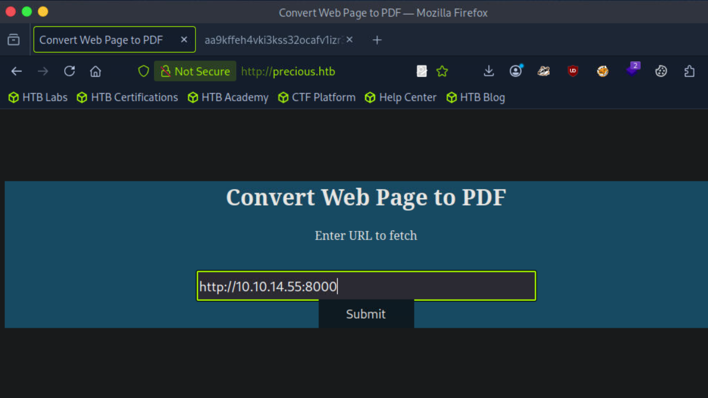Open the Extensions puzzle-piece menu
The height and width of the screenshot is (398, 708).
click(x=689, y=71)
